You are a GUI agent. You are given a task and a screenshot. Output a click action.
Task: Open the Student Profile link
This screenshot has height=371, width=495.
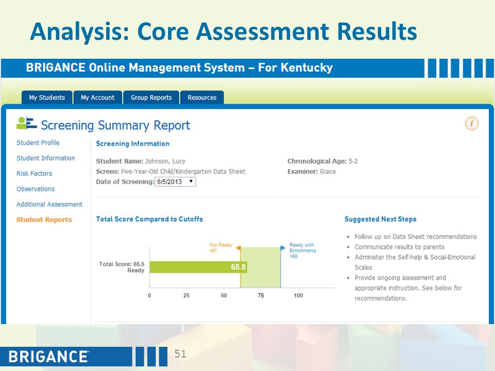pyautogui.click(x=38, y=143)
